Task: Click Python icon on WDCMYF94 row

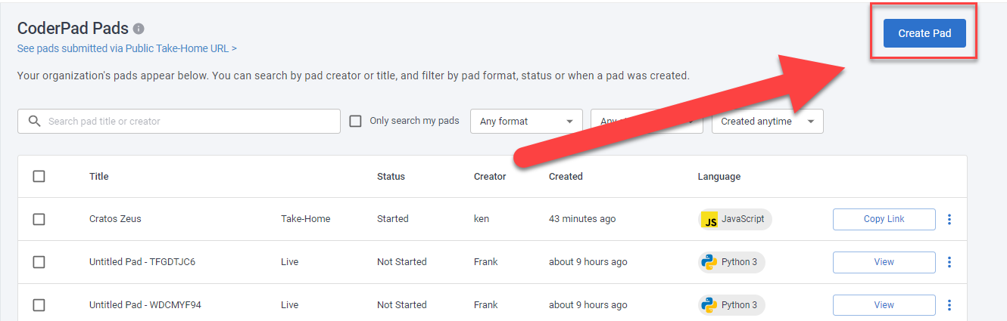Action: (709, 305)
